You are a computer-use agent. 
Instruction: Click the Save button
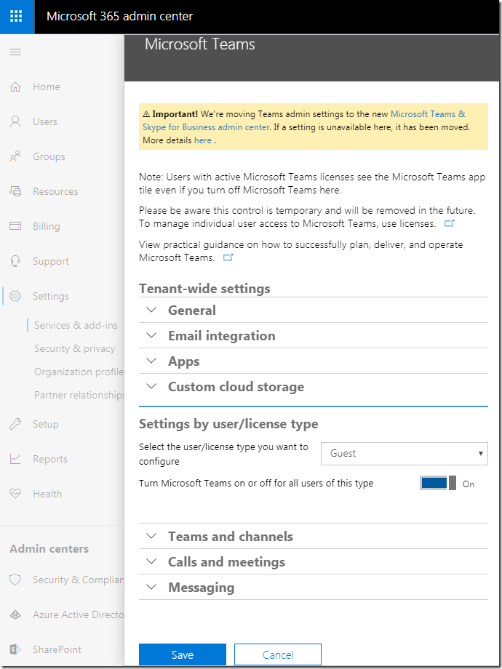point(183,654)
